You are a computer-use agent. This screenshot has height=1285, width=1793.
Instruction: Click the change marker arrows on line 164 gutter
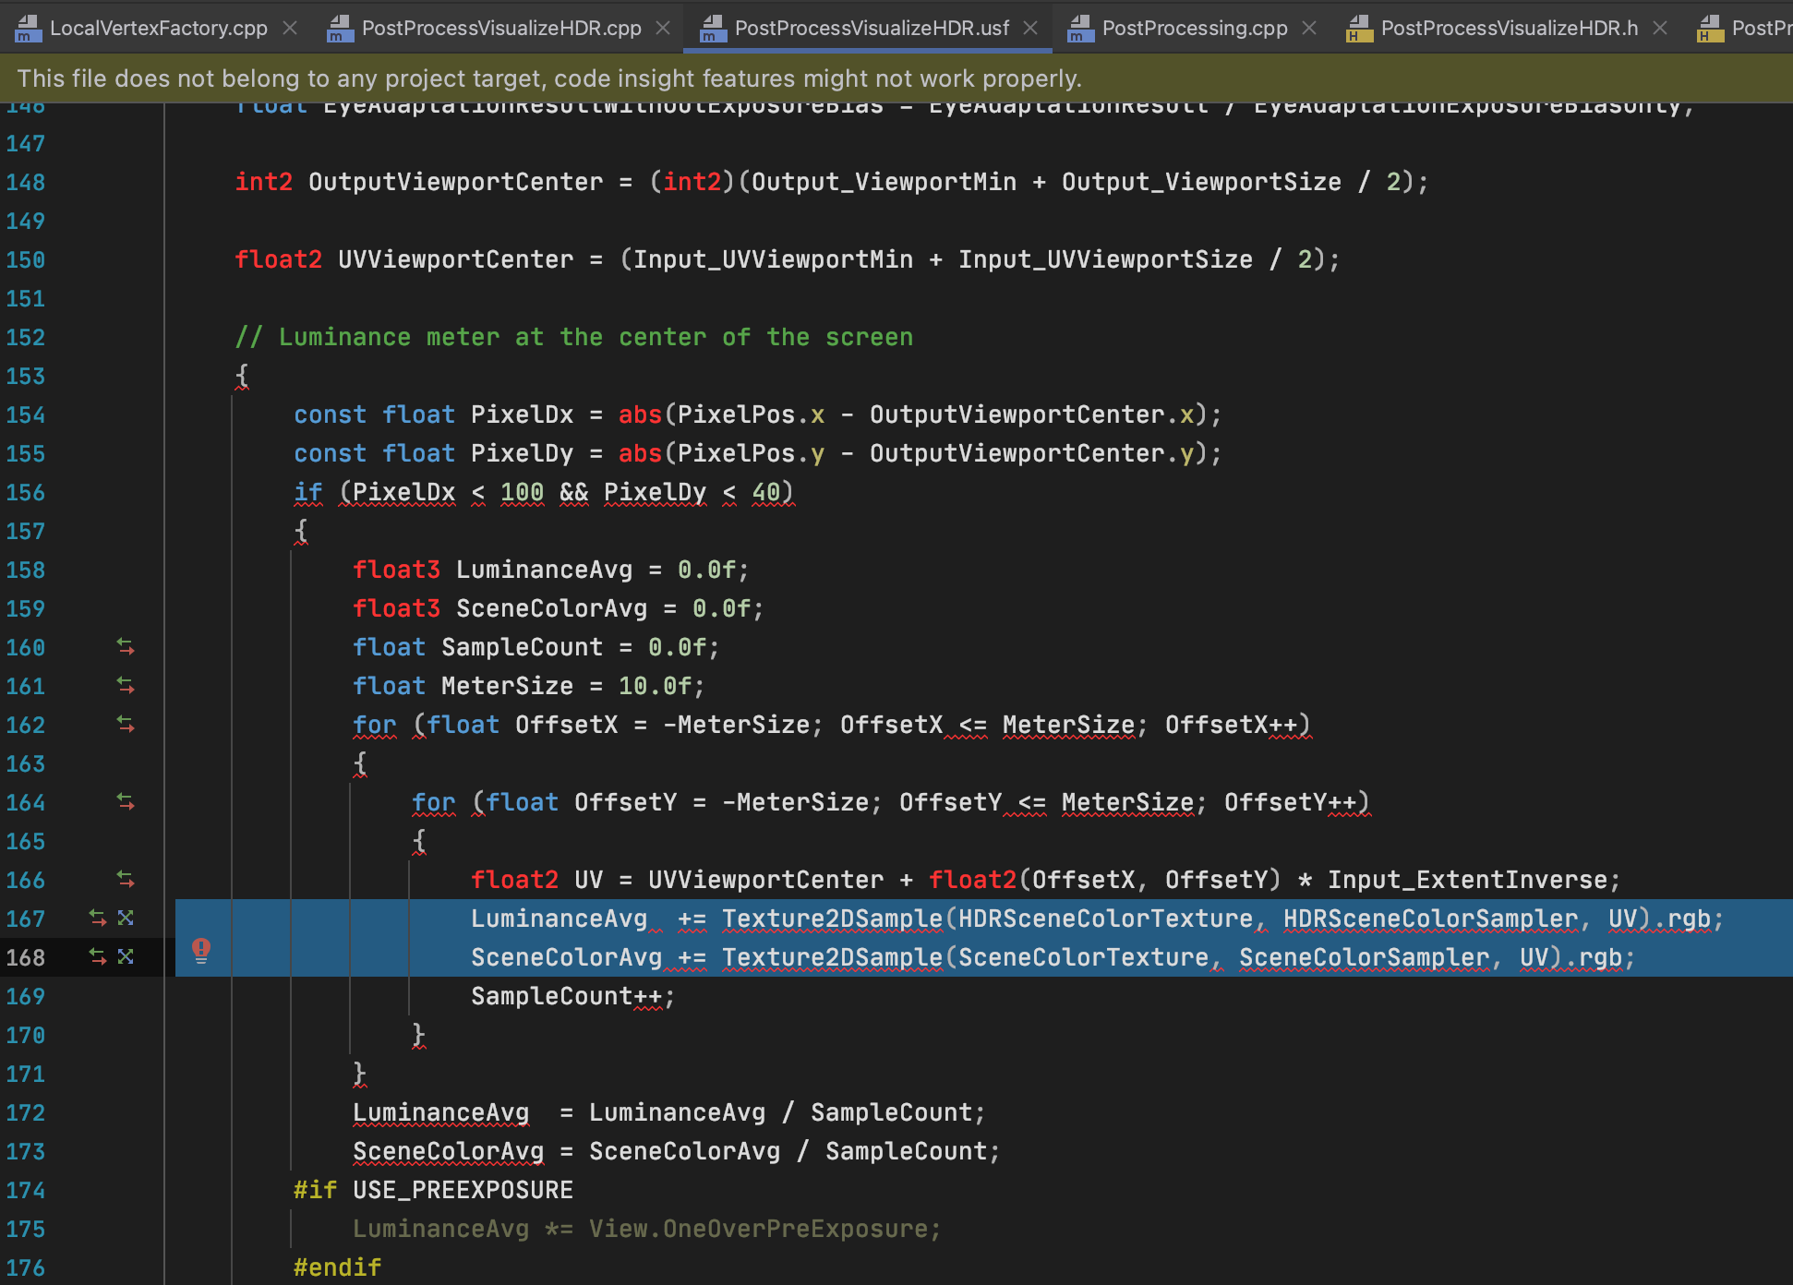point(126,802)
